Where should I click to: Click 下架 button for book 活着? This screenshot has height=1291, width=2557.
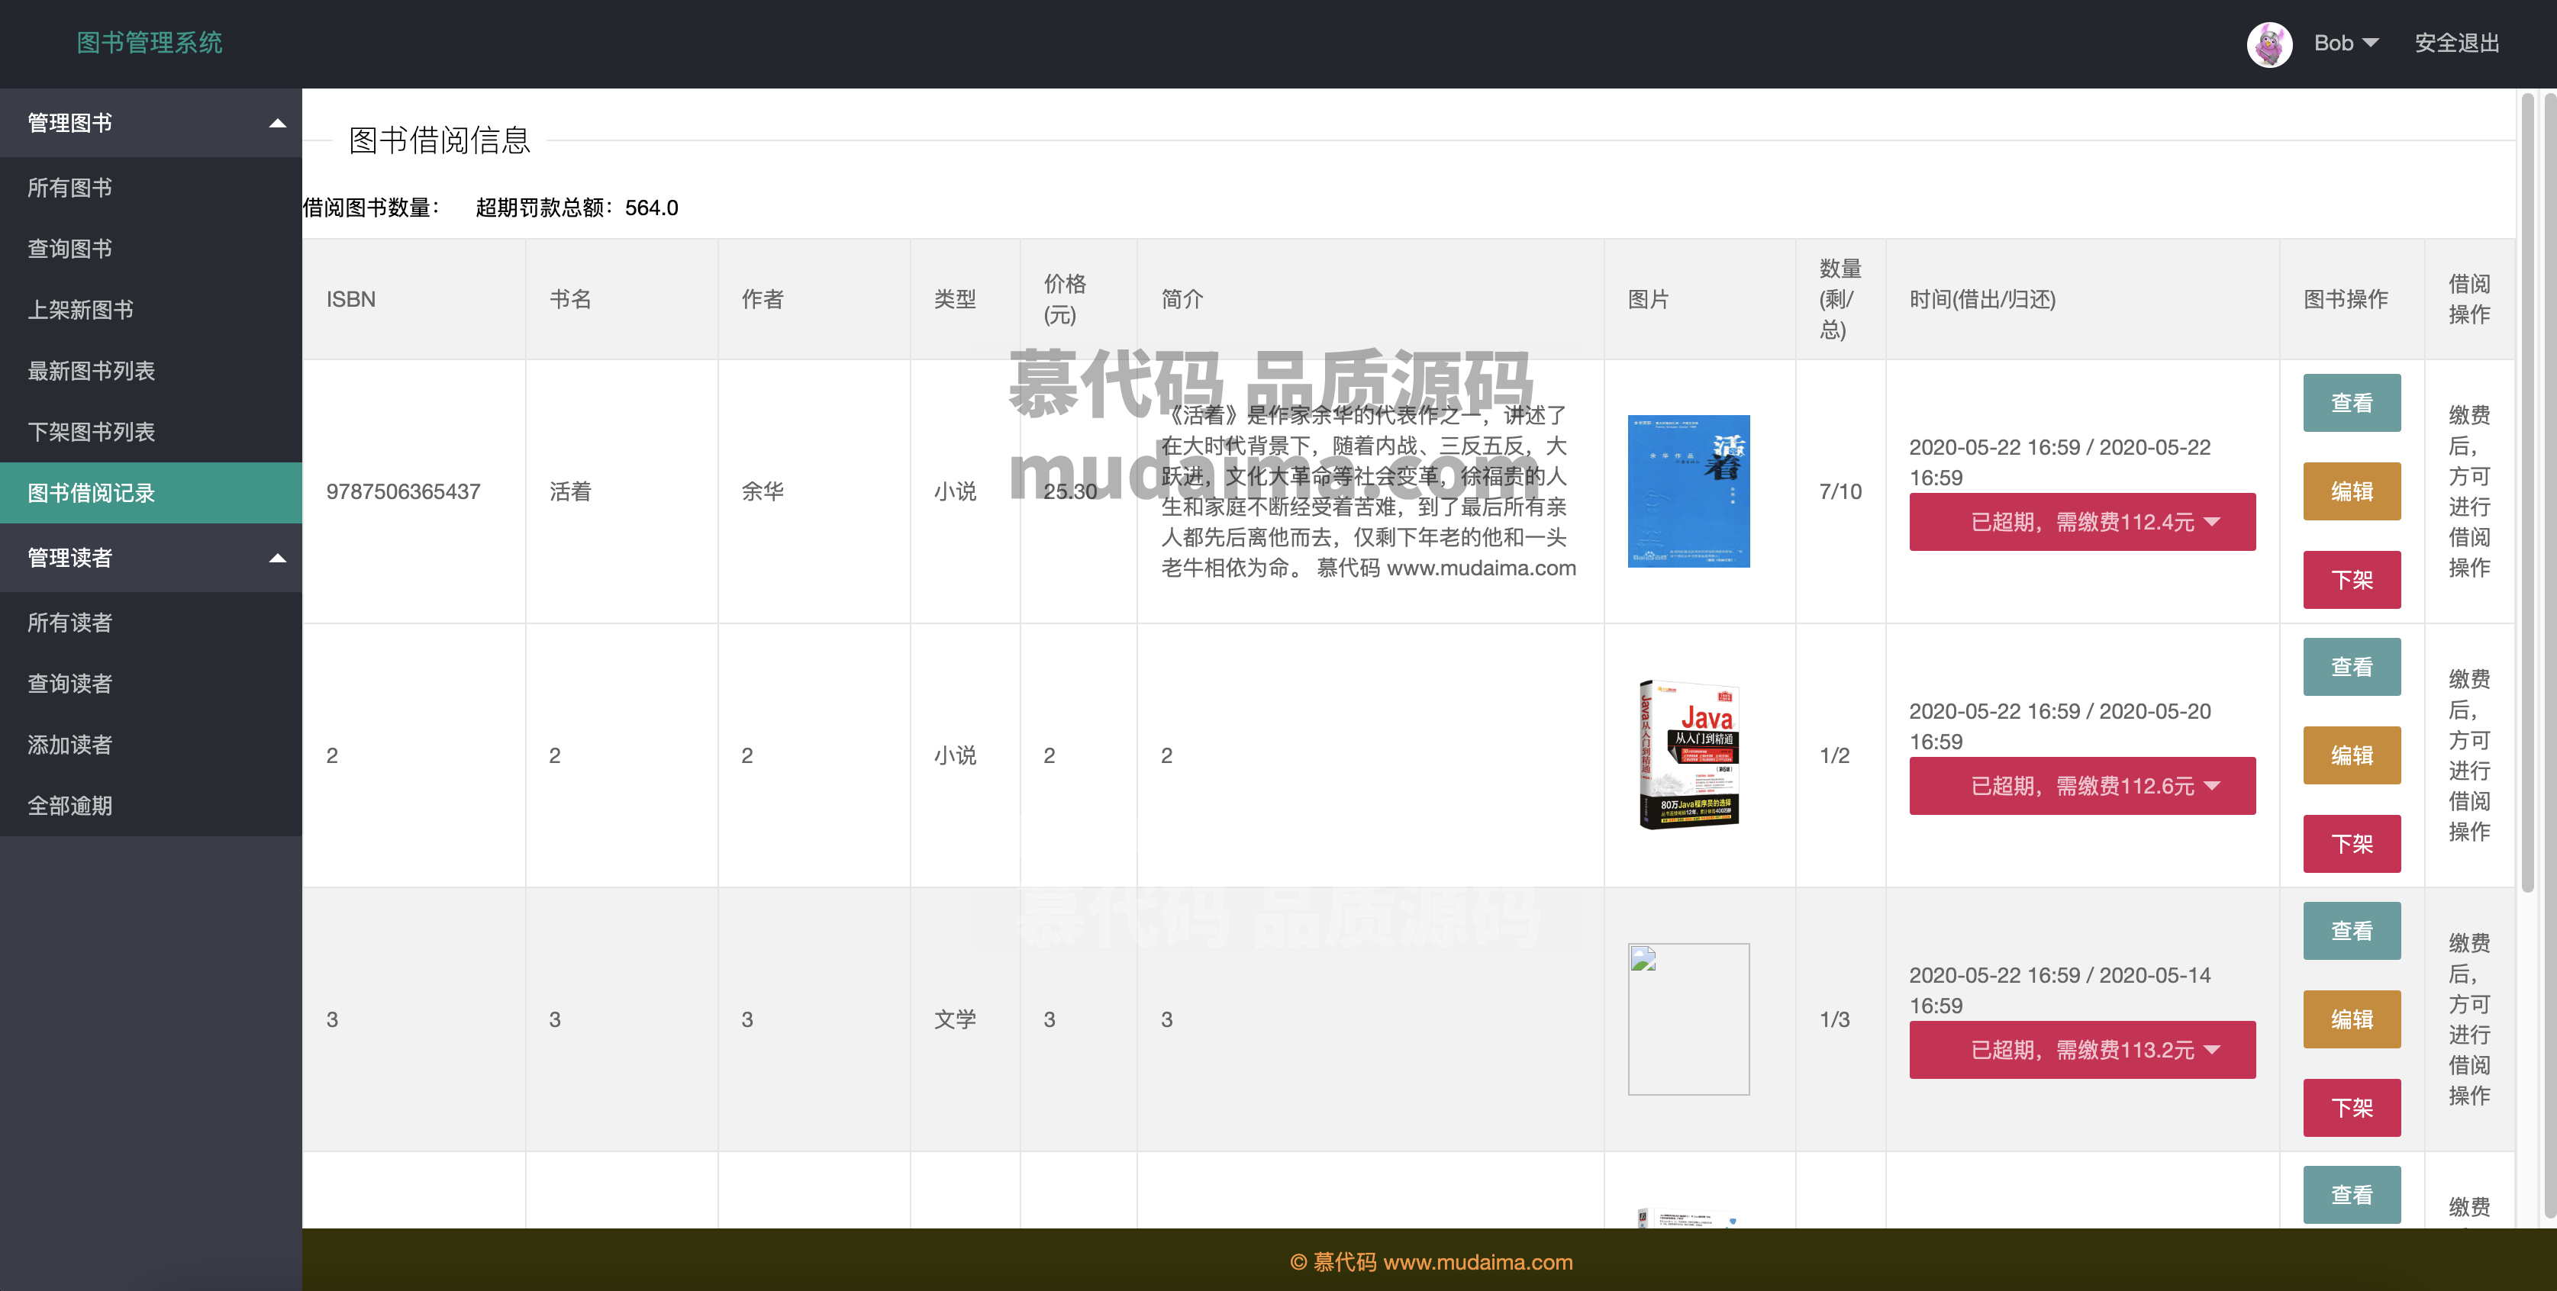click(2352, 580)
